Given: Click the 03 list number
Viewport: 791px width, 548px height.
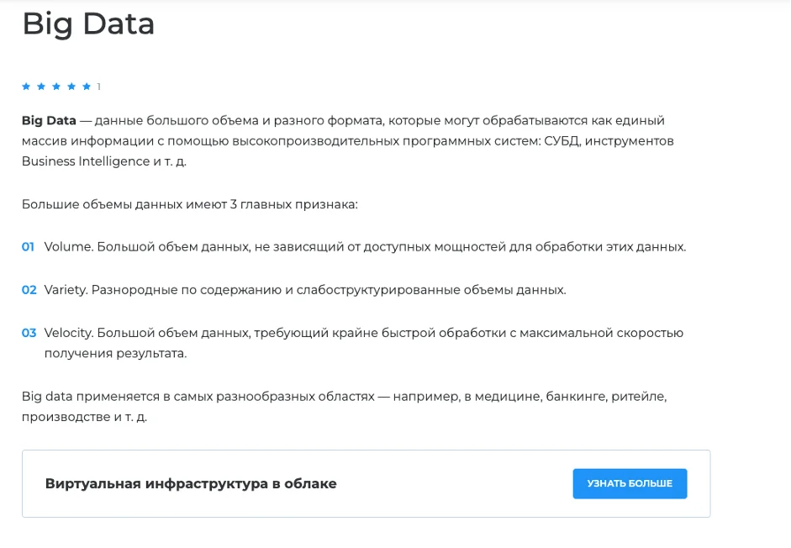Looking at the screenshot, I should 29,333.
